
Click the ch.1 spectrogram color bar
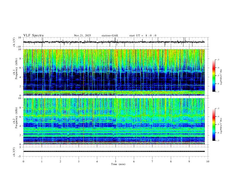(x=214, y=76)
